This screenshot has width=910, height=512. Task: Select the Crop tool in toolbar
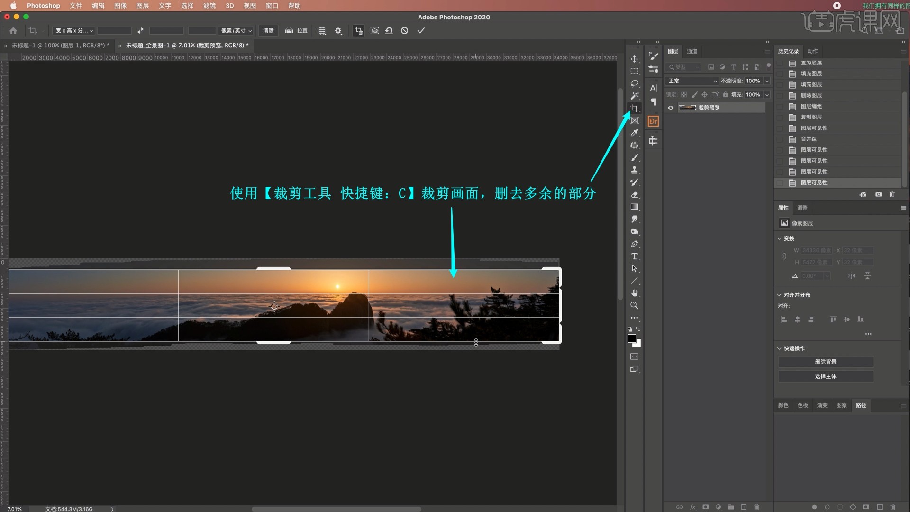(634, 108)
